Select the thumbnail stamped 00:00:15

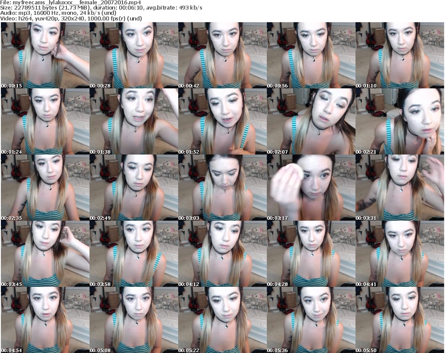tap(45, 55)
